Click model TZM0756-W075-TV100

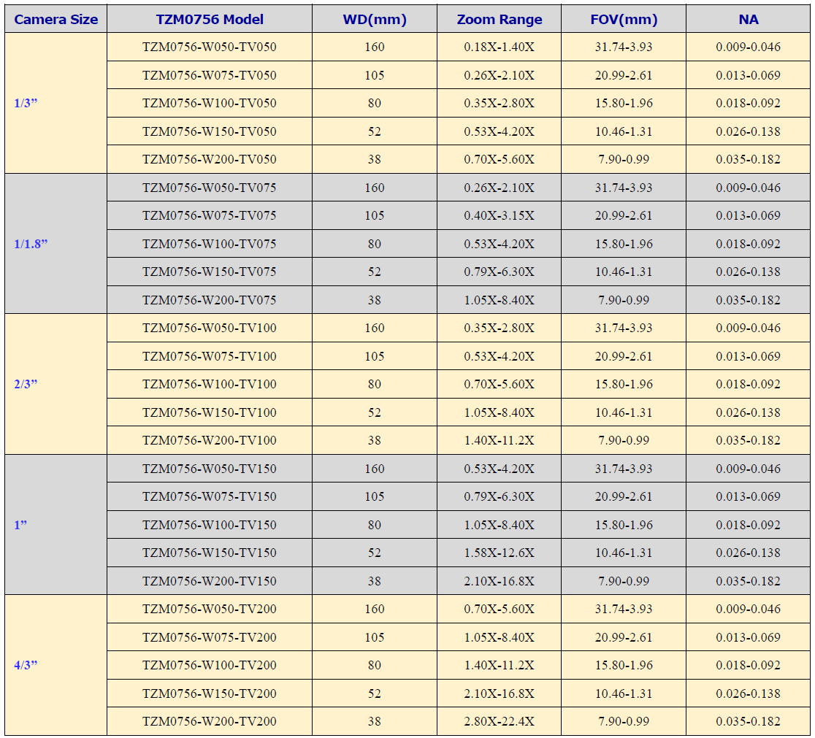[x=210, y=356]
